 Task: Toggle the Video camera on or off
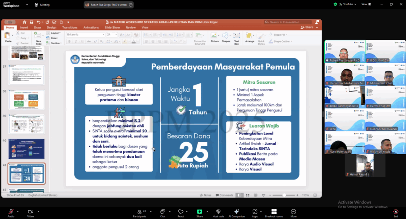tap(31, 212)
